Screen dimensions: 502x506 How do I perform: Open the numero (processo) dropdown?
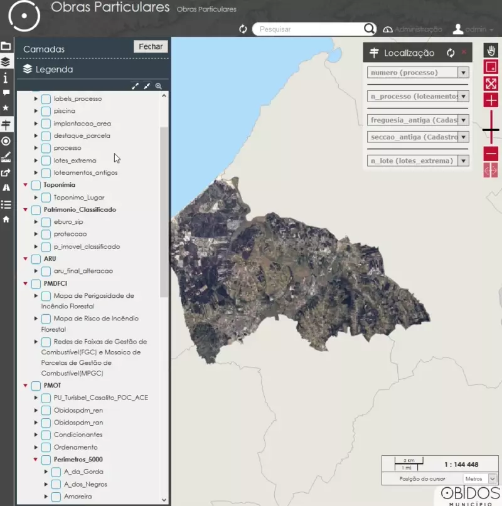tap(463, 73)
